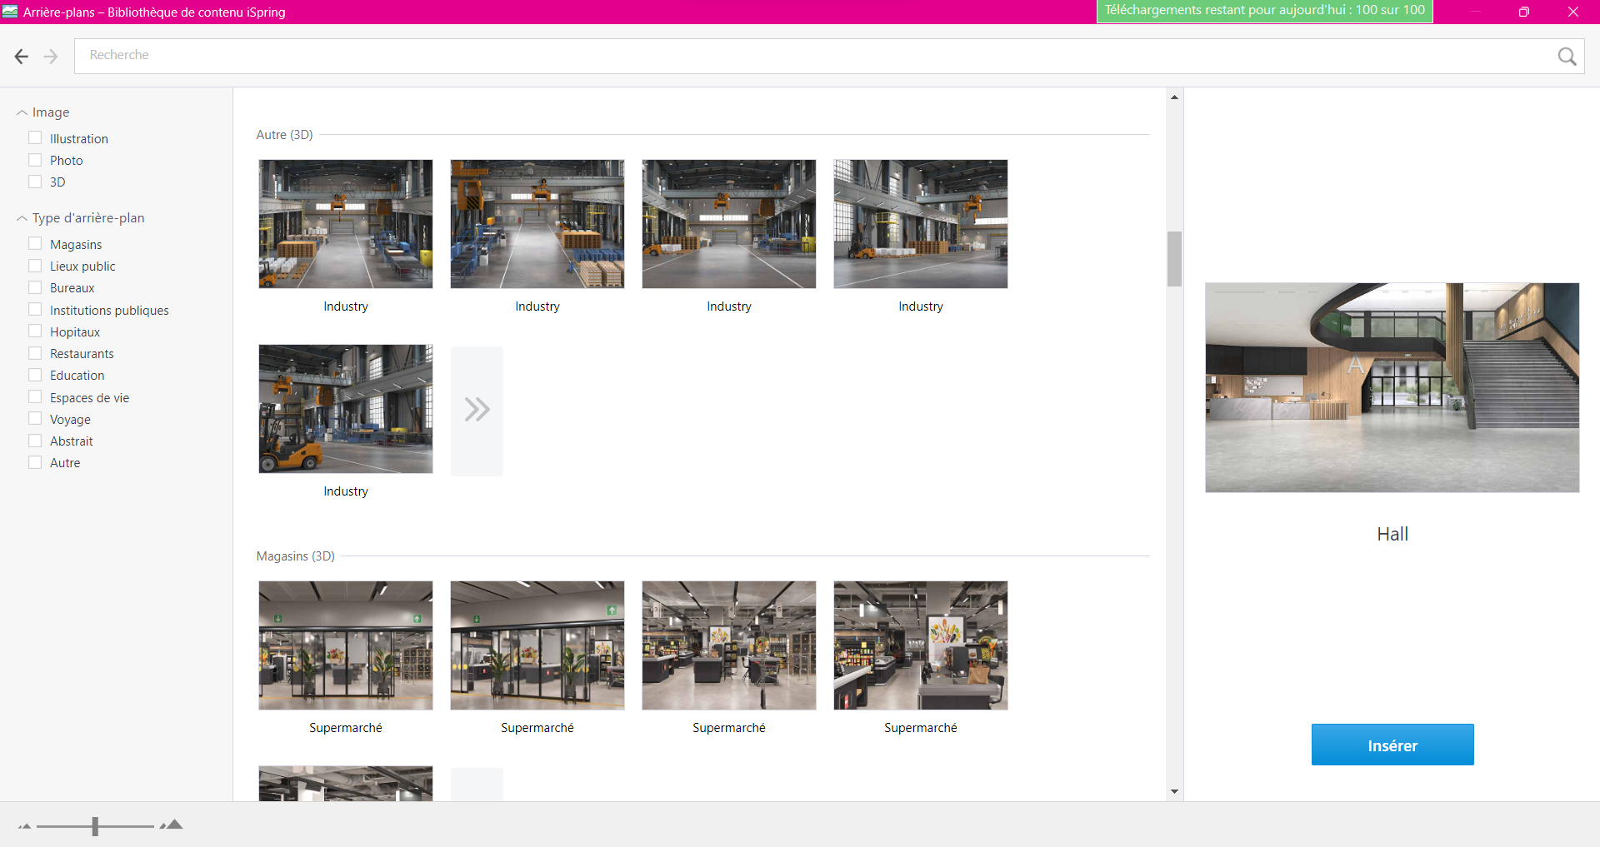The height and width of the screenshot is (847, 1600).
Task: Check the 3D image filter
Action: coord(35,182)
